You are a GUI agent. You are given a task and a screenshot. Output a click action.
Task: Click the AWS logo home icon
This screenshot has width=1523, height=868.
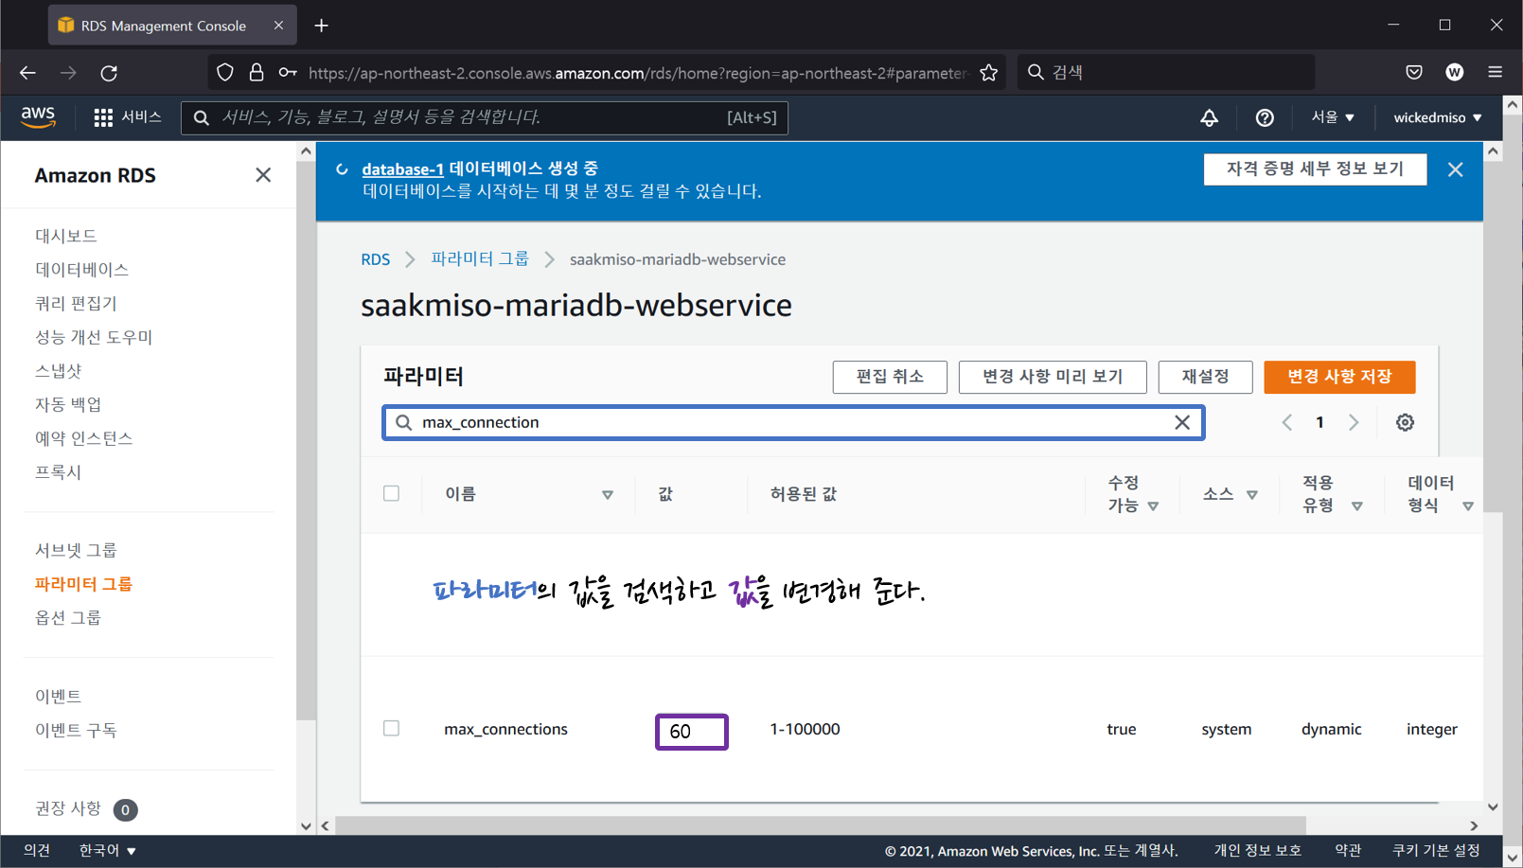tap(38, 116)
